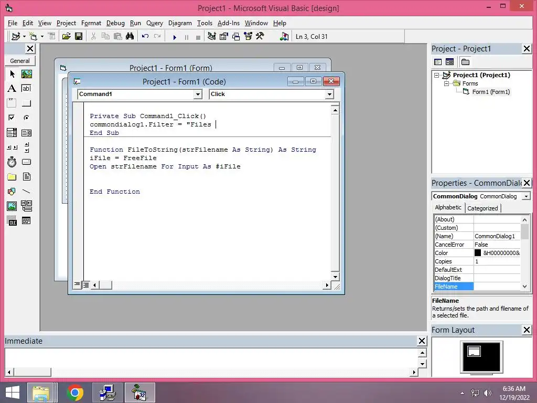Select the Shape tool in toolbox
537x403 pixels.
coord(12,191)
